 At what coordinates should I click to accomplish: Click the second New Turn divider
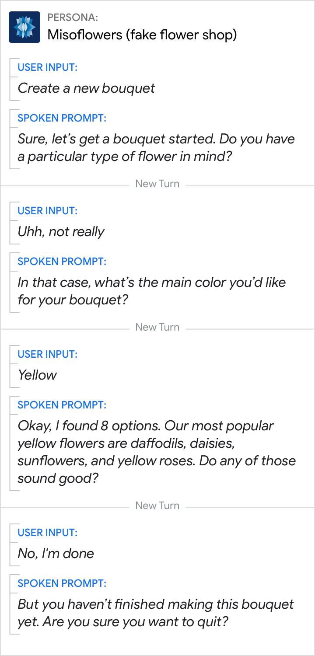click(x=157, y=327)
